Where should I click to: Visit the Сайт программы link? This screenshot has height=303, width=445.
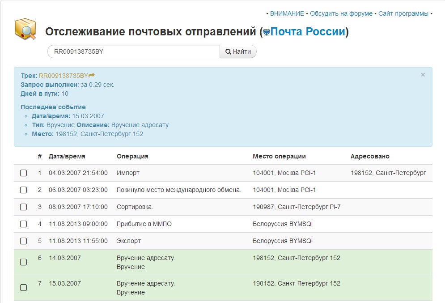click(403, 13)
